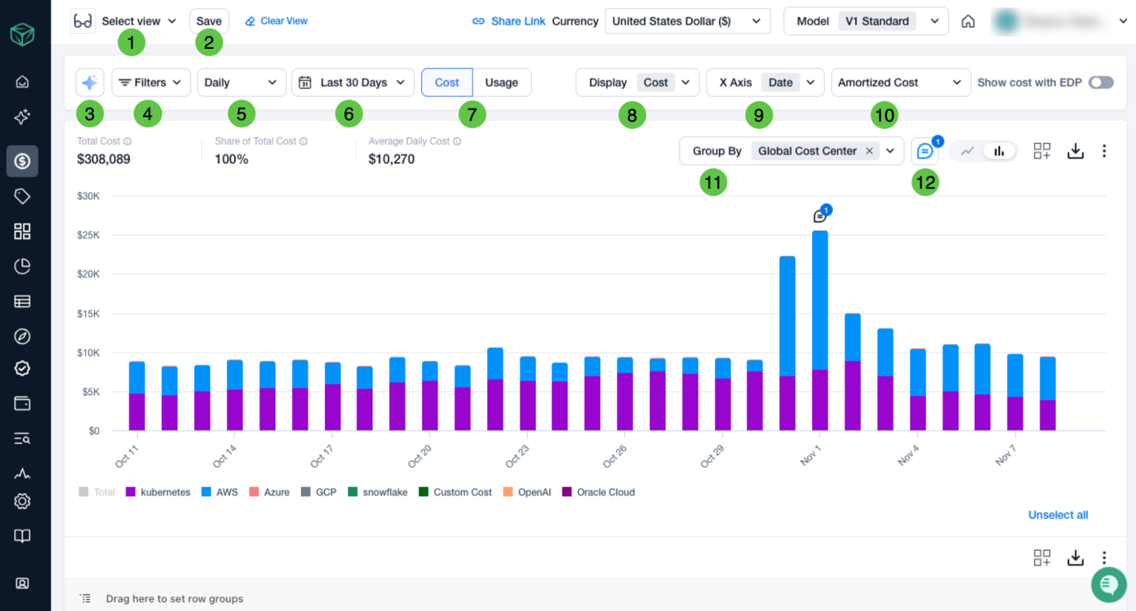Open the green chat support bubble
1136x611 pixels.
[x=1108, y=584]
